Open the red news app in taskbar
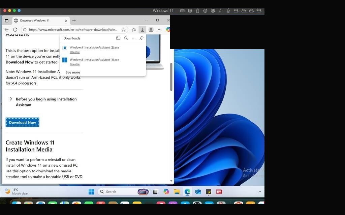Screen dimensions: 345x215 tap(219, 192)
